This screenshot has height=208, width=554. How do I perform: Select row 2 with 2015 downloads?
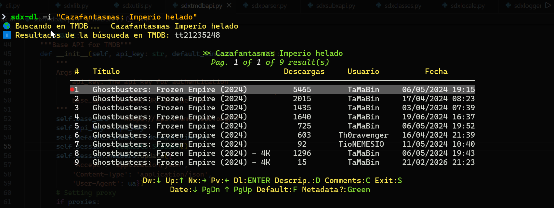(x=272, y=99)
